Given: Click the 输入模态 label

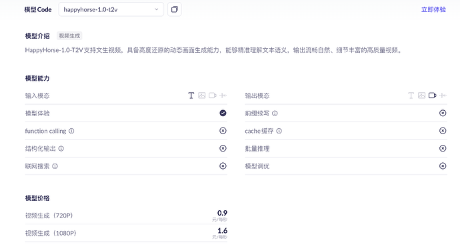Looking at the screenshot, I should coord(37,95).
